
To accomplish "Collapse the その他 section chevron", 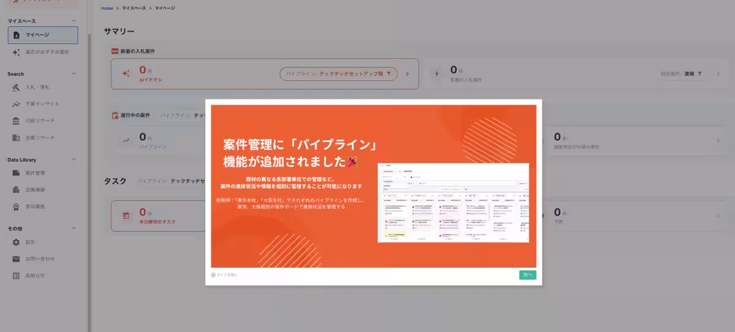I will click(x=74, y=228).
